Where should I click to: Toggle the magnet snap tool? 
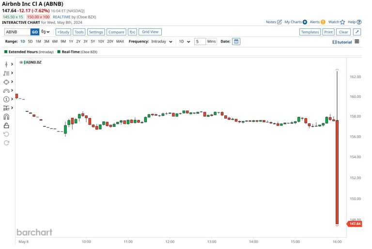tap(6, 117)
